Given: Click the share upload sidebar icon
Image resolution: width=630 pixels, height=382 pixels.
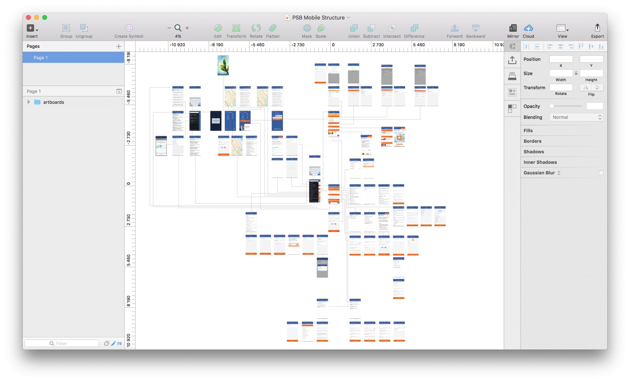Looking at the screenshot, I should (x=512, y=60).
